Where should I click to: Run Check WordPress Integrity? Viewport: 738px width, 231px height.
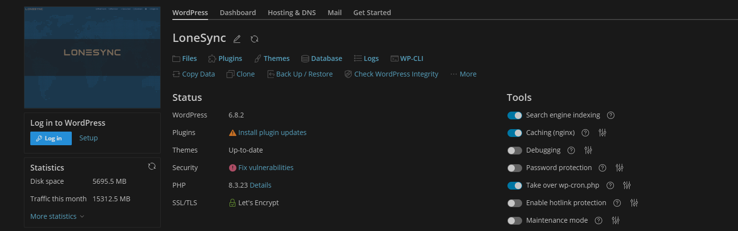(392, 74)
